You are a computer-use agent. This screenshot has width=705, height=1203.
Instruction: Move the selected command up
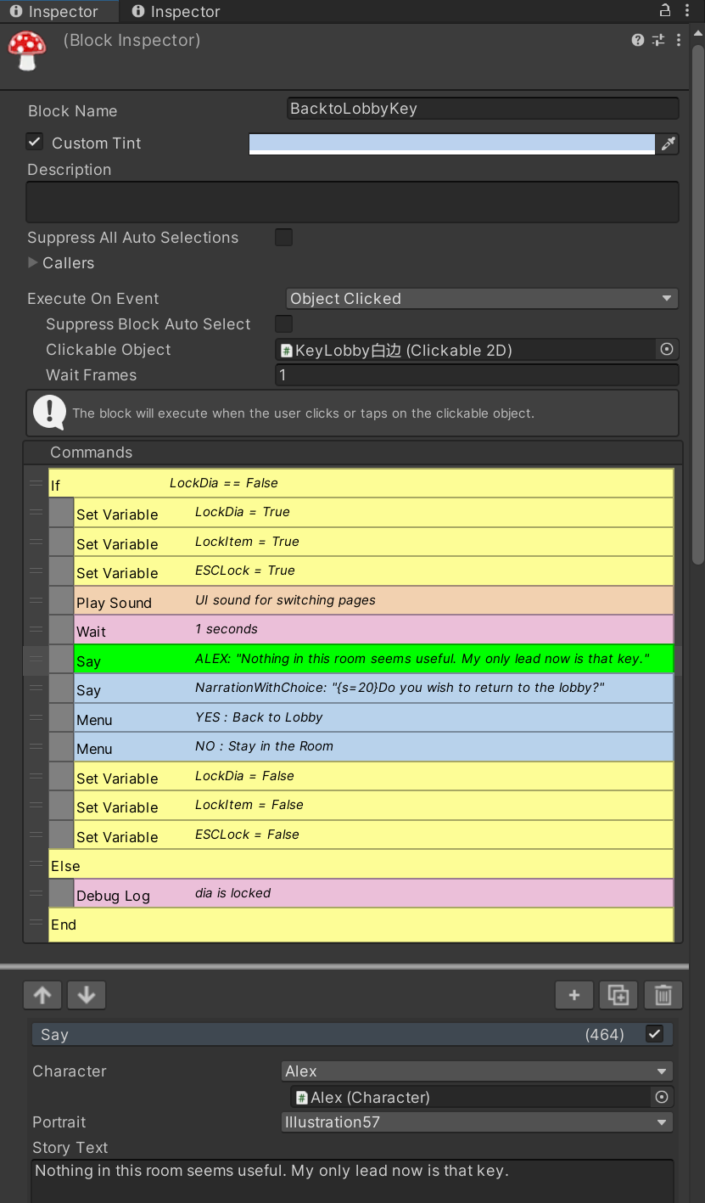tap(43, 995)
